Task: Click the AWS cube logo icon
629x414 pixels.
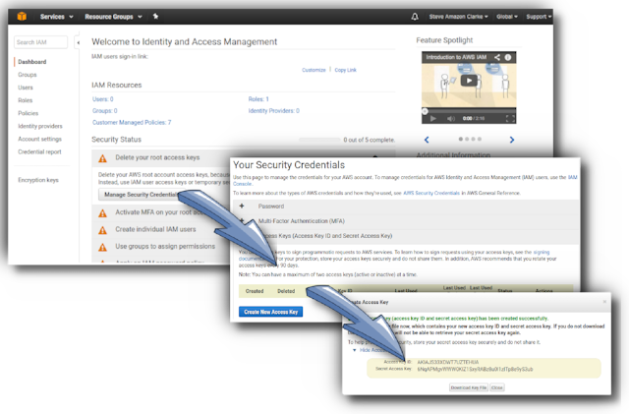Action: tap(22, 17)
